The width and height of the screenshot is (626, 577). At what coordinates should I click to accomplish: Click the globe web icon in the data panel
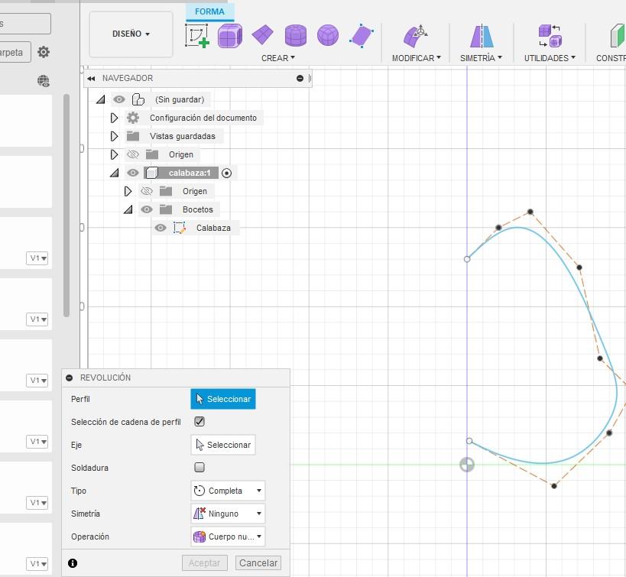pyautogui.click(x=43, y=81)
